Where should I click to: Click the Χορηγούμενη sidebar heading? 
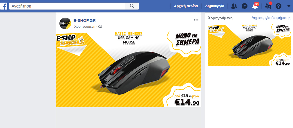coord(220,18)
